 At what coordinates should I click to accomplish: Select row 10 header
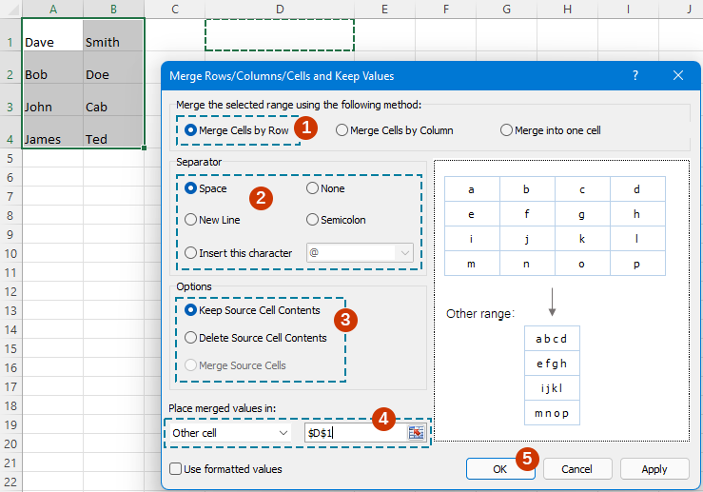10,253
